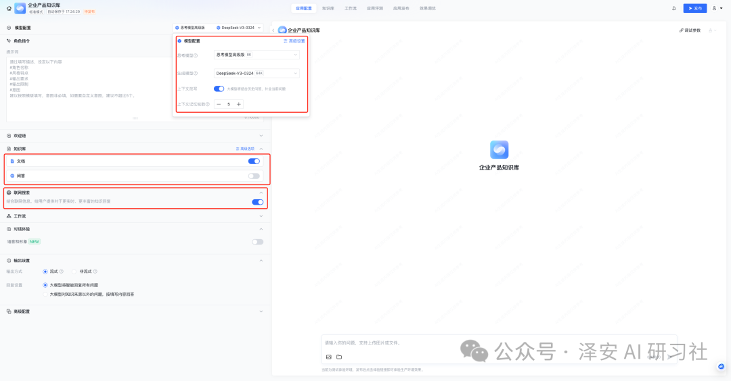Open the DeepSeek-V3-0324 生成模型 dropdown
The width and height of the screenshot is (731, 381).
tap(257, 73)
